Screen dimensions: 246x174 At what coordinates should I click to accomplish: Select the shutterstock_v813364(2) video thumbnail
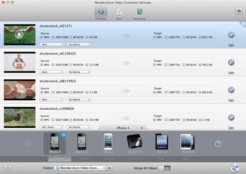[x=20, y=62]
